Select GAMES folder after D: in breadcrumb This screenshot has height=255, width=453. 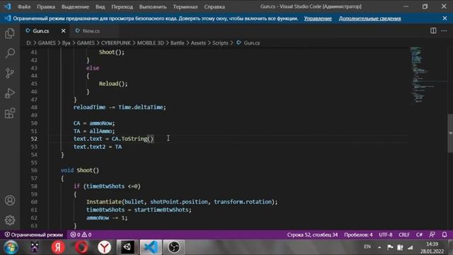click(x=47, y=42)
